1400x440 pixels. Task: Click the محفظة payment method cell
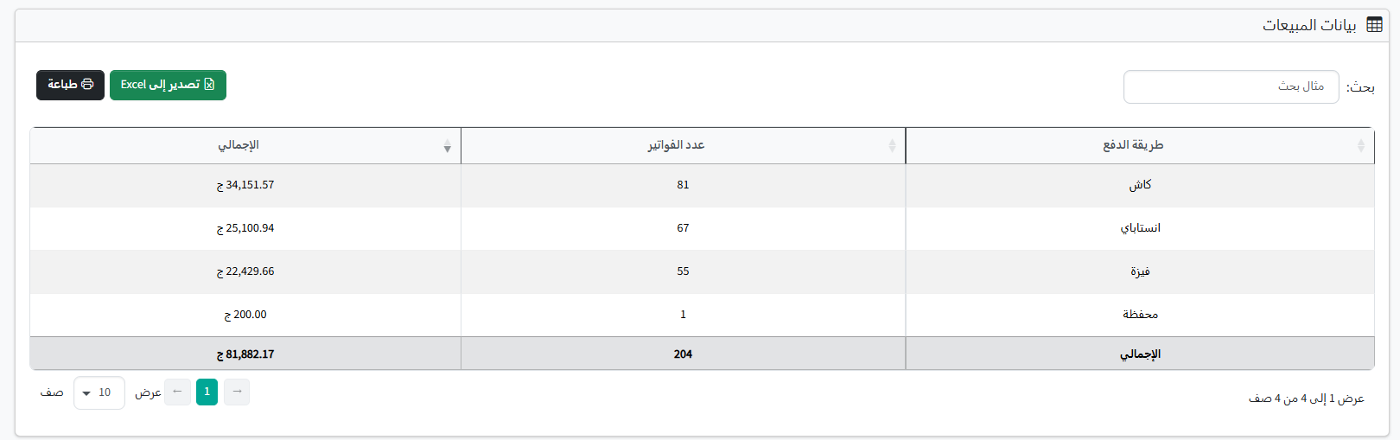pyautogui.click(x=1140, y=315)
